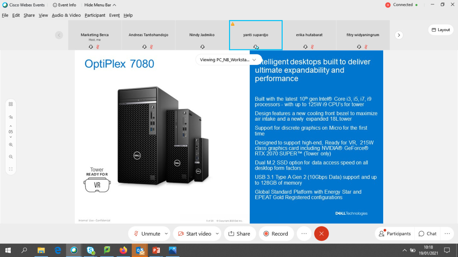
Task: Open the Event menu
Action: click(x=114, y=15)
